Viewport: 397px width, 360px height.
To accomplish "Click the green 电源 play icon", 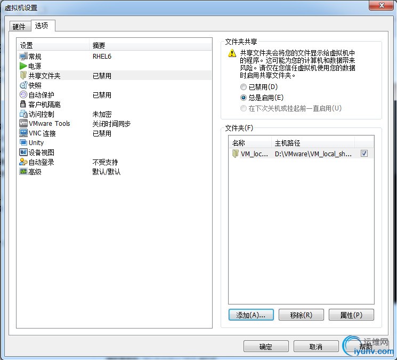I will (23, 66).
